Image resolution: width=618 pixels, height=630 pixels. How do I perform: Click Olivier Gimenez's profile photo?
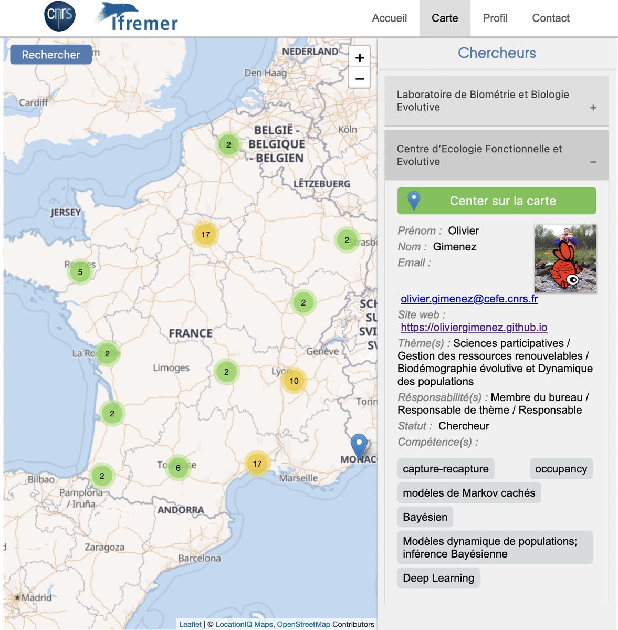(x=565, y=258)
